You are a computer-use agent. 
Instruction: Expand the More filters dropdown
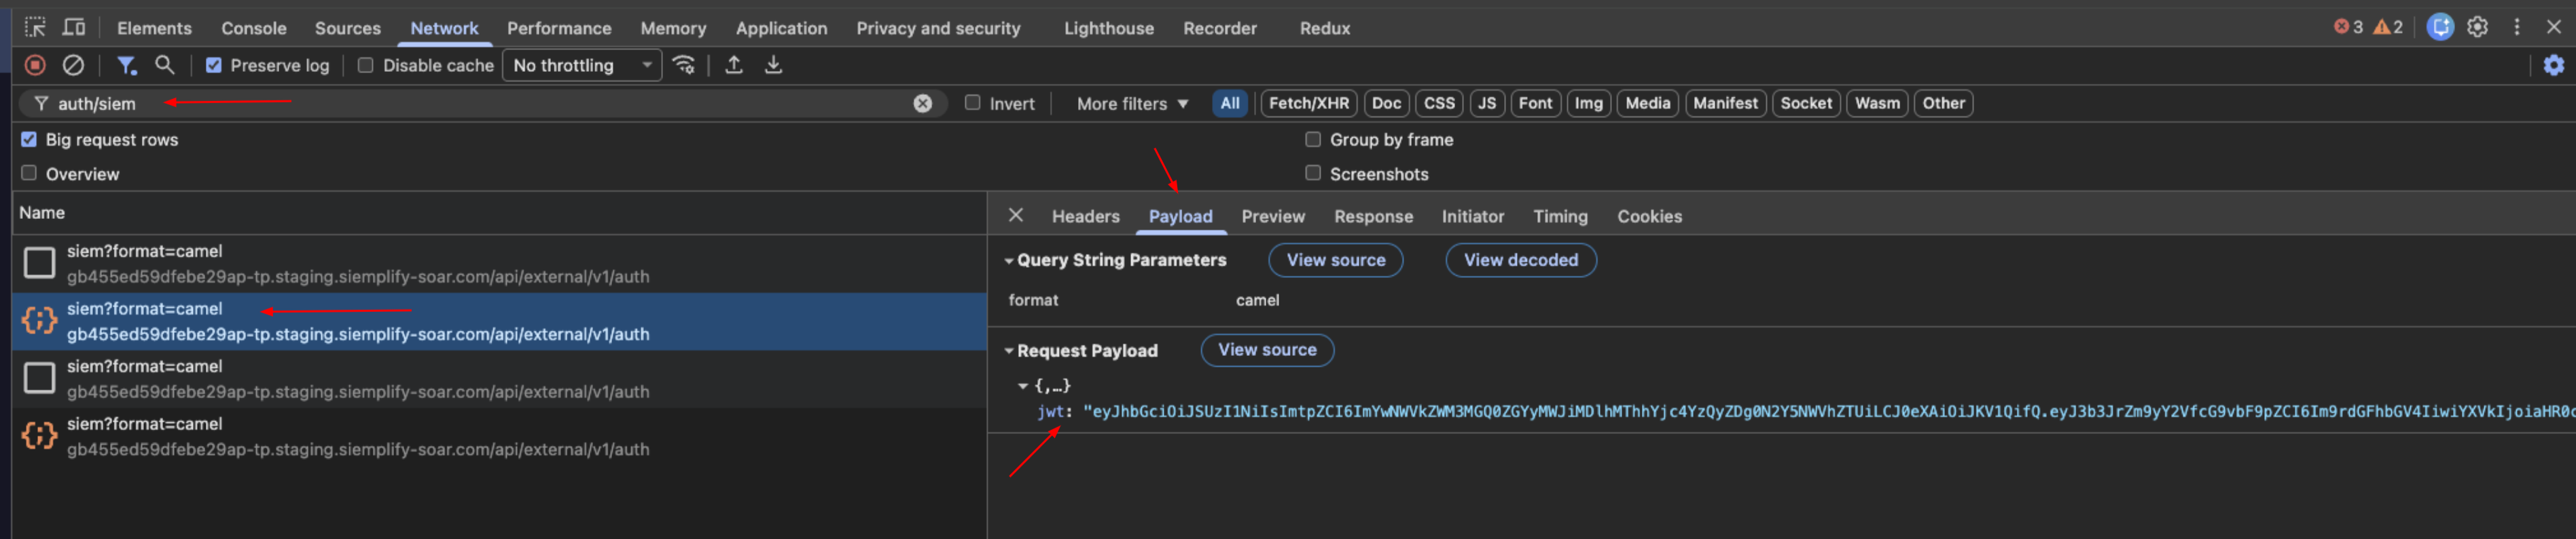click(1132, 104)
